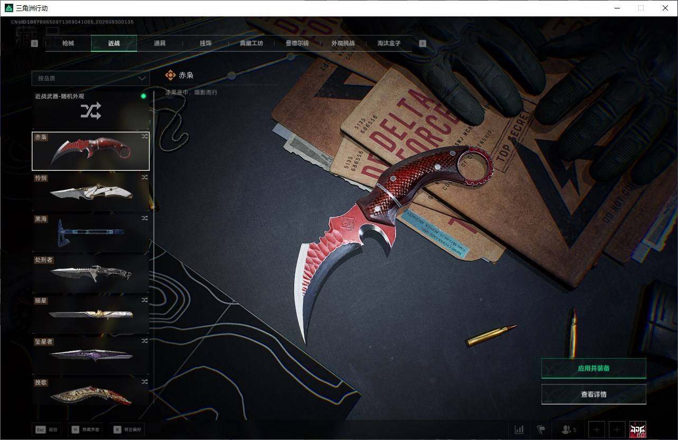The height and width of the screenshot is (440, 678).
Task: Click the Esc 返回 button
Action: pos(47,429)
